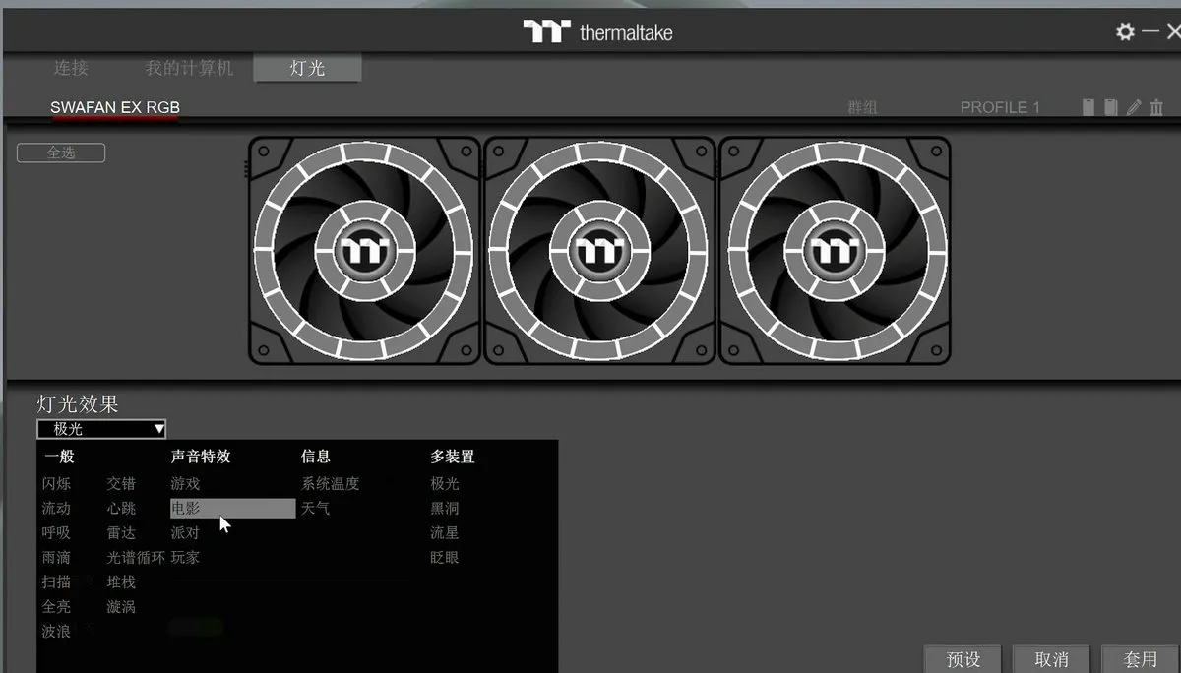
Task: Choose the 流星 multi-device effect
Action: point(445,533)
